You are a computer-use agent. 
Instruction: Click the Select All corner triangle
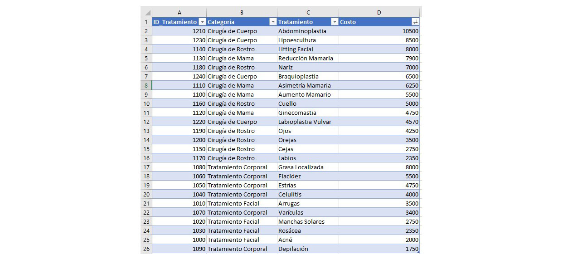(x=146, y=13)
